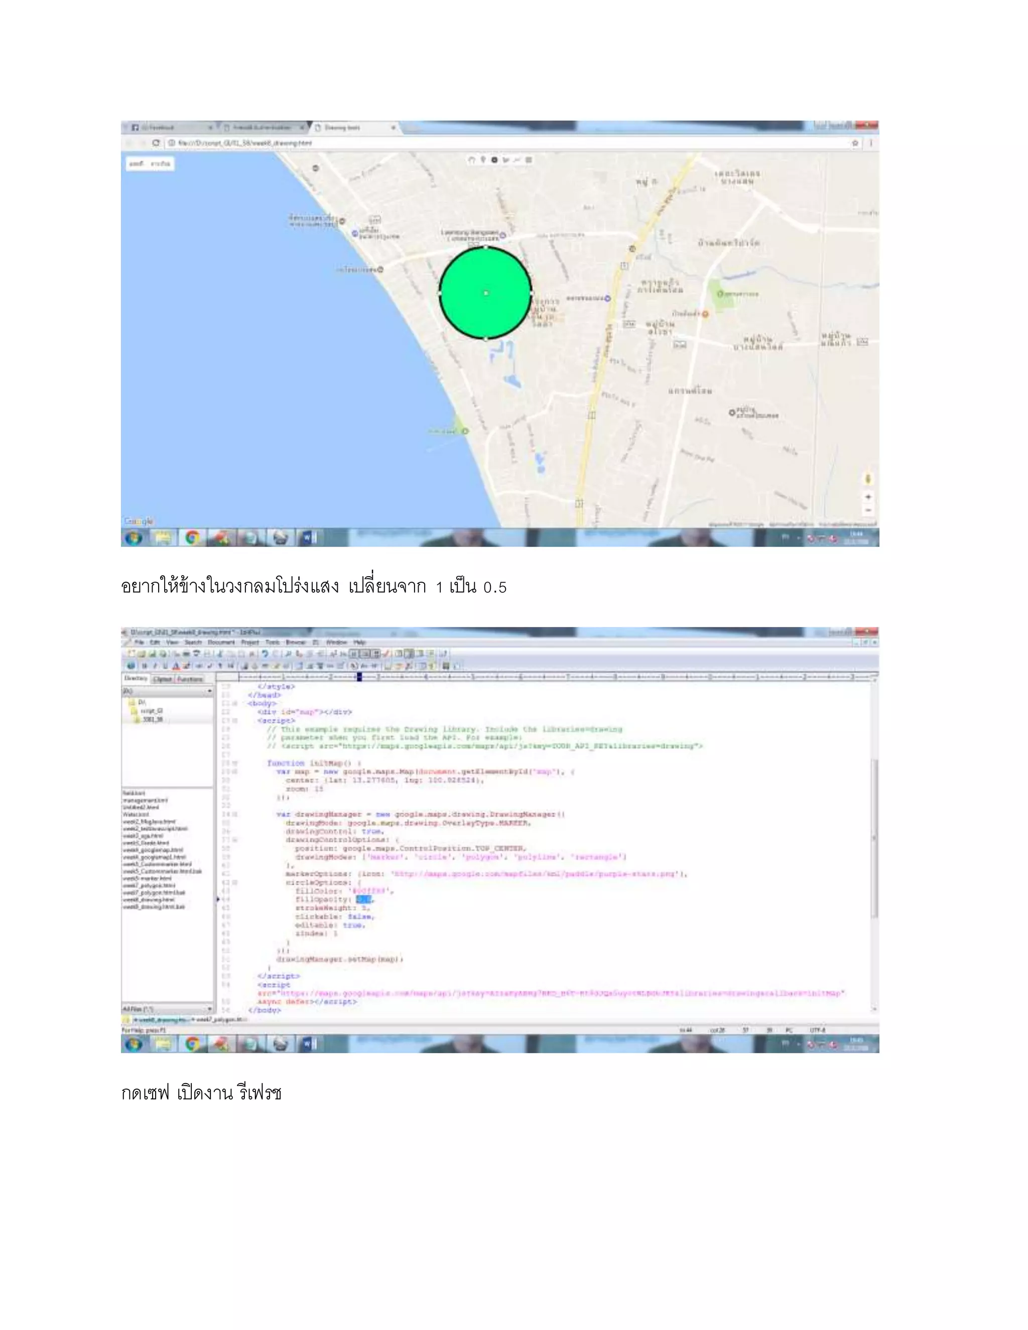Switch to the Facebook browser tab
1028x1330 pixels.
tap(158, 128)
